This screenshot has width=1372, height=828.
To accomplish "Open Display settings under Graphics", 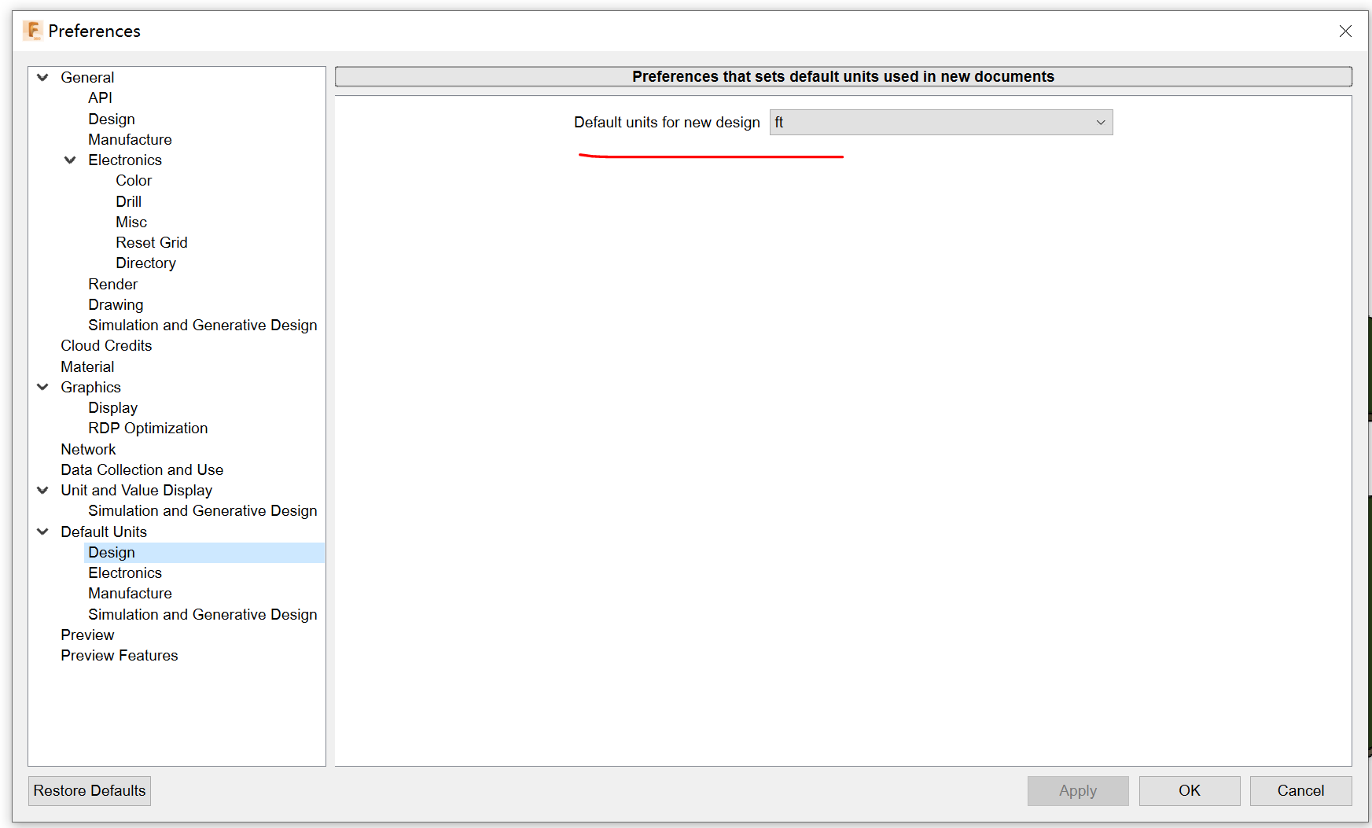I will click(x=113, y=407).
